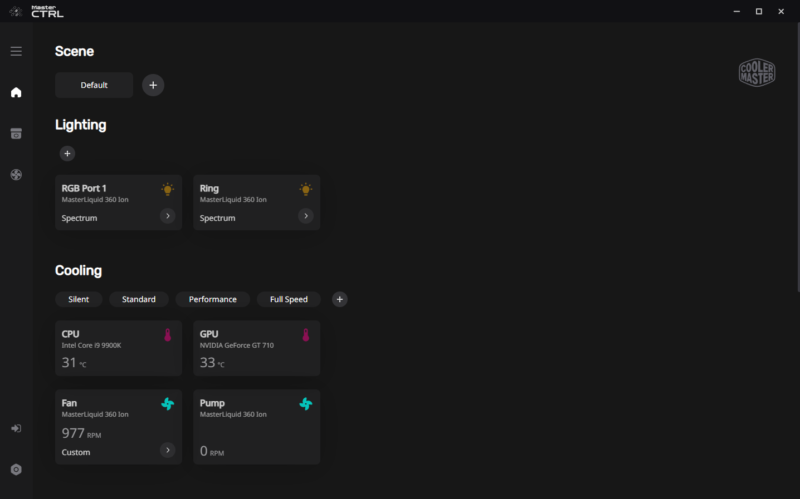Open the RGB Port 1 card
The image size is (800, 499).
tap(119, 202)
